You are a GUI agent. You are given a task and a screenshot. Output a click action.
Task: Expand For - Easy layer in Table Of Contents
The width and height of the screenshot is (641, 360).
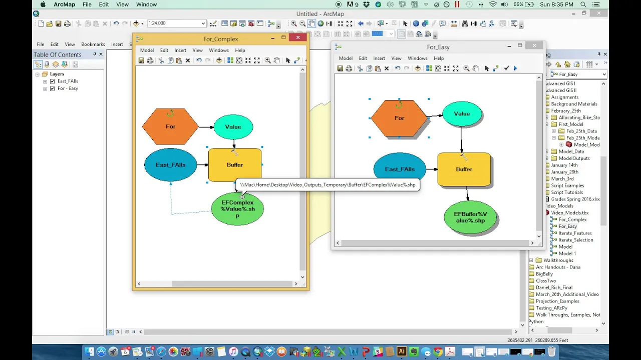click(45, 88)
